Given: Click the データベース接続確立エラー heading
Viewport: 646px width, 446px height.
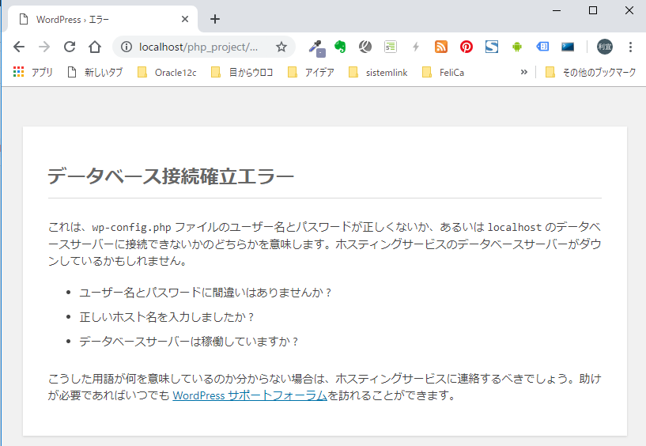Looking at the screenshot, I should [171, 176].
